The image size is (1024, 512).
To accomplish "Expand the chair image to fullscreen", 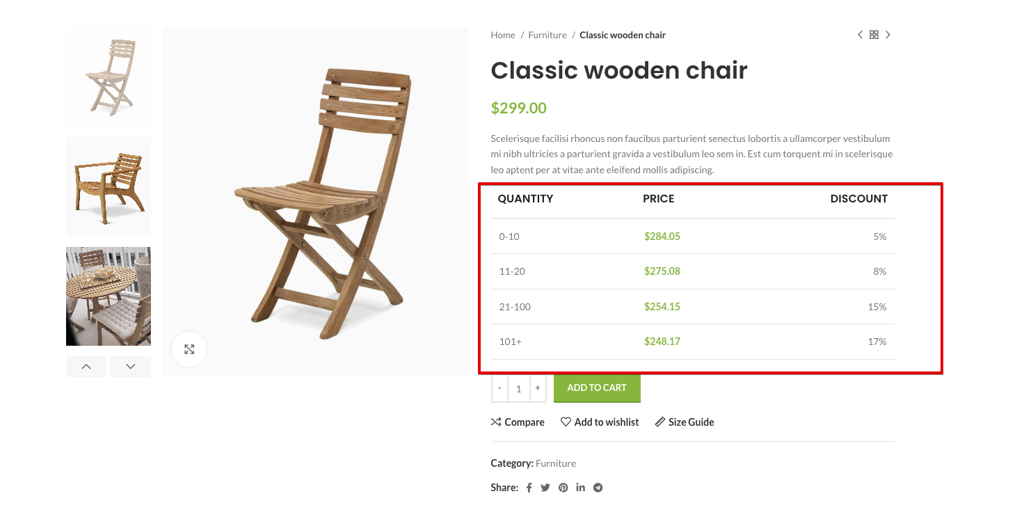I will [189, 349].
